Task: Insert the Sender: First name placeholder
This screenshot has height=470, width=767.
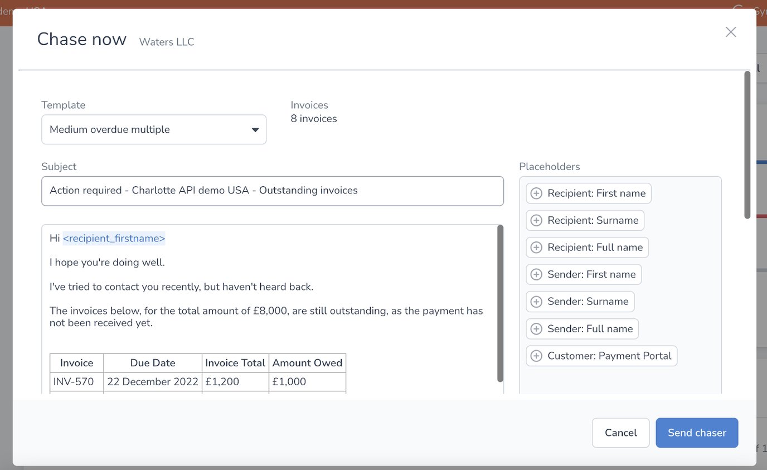Action: [583, 274]
